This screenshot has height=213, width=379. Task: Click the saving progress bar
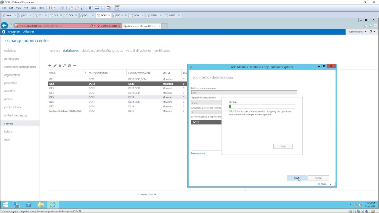[x=262, y=106]
